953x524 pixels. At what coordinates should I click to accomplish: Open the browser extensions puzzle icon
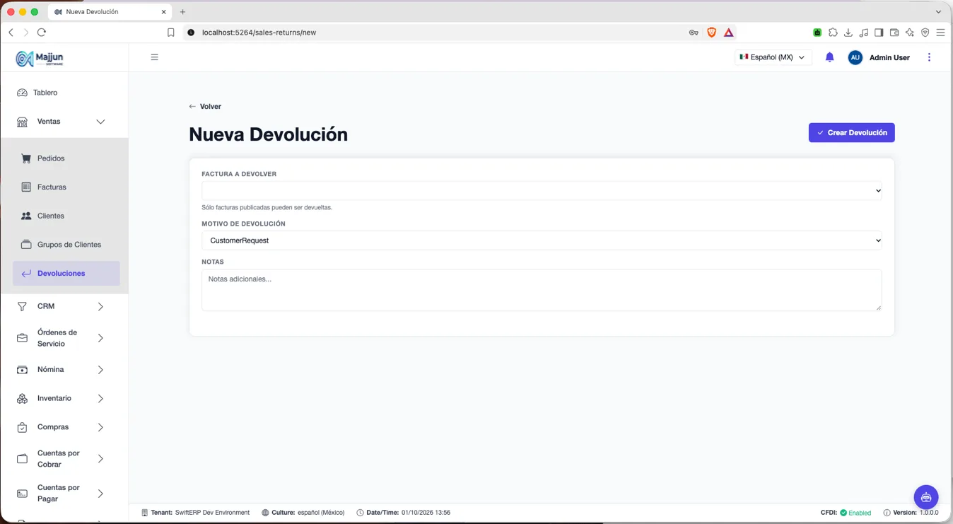click(x=833, y=33)
